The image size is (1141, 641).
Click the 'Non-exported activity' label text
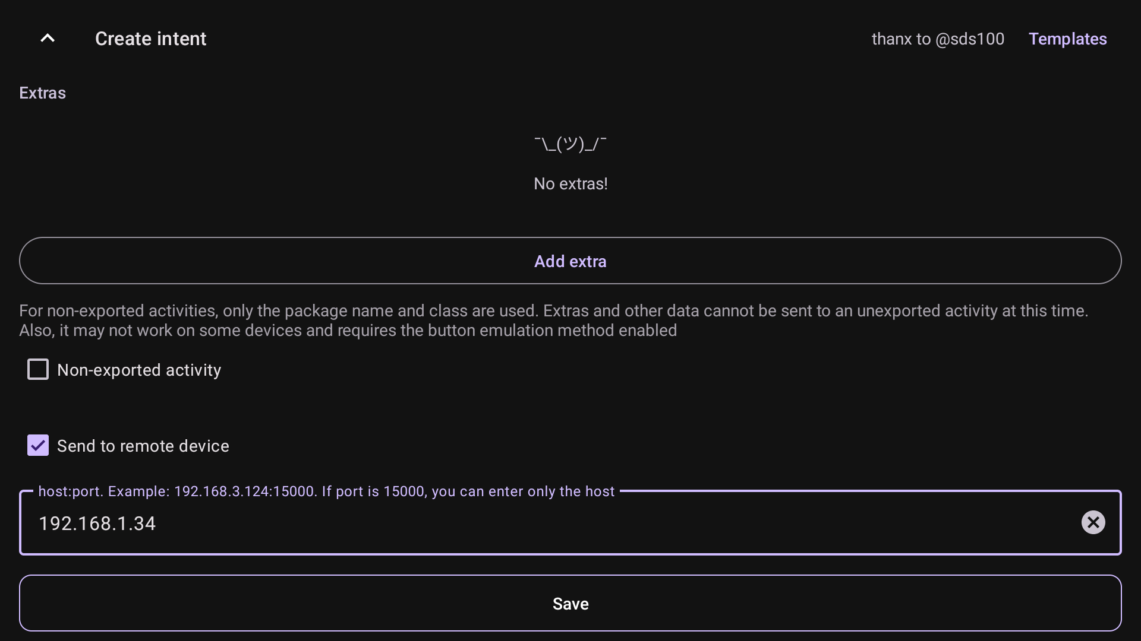pos(139,370)
